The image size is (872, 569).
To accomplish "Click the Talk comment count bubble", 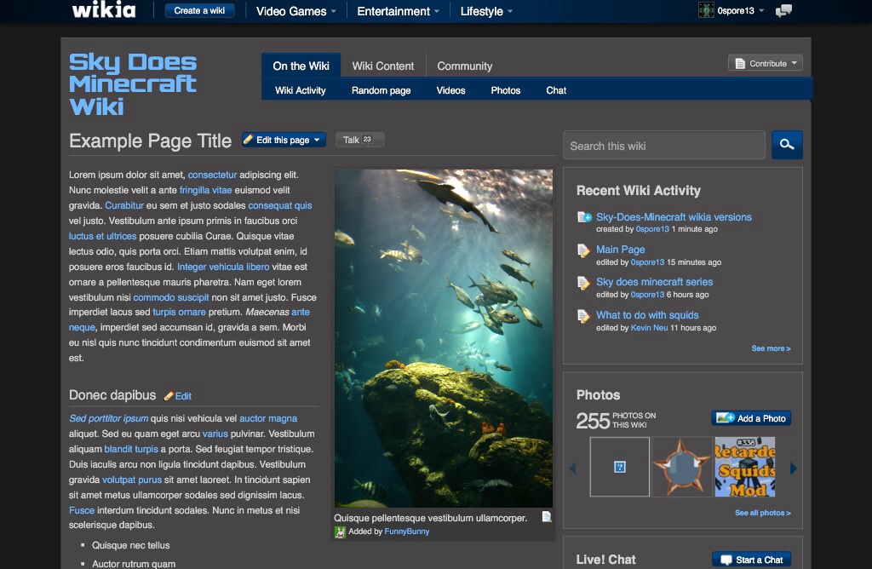I will (x=367, y=139).
